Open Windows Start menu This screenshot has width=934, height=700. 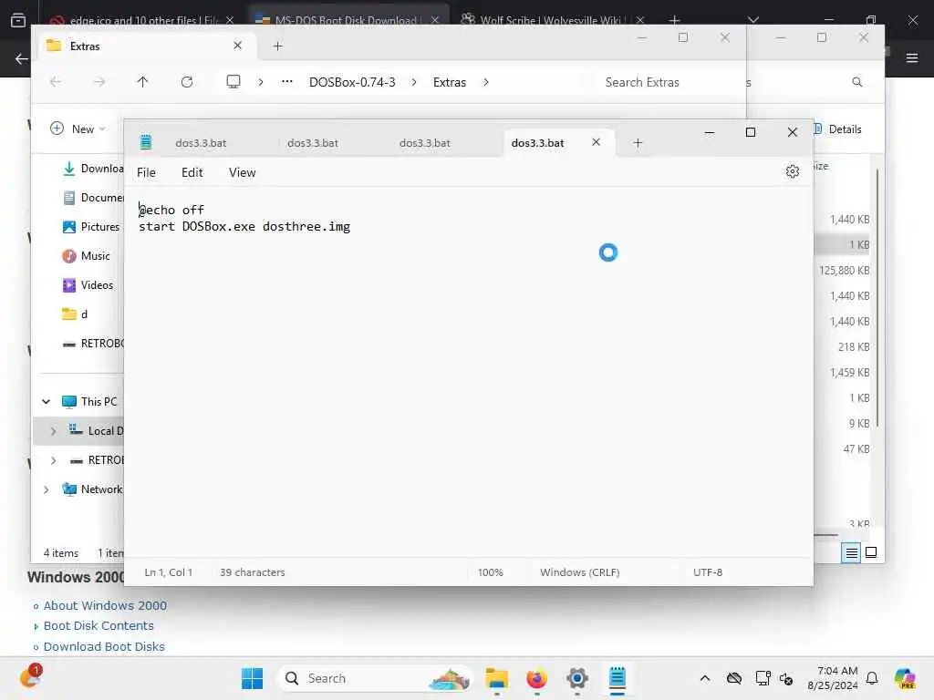252,678
